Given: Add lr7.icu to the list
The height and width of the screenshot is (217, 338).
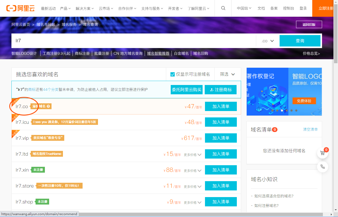Looking at the screenshot, I should pyautogui.click(x=221, y=122).
